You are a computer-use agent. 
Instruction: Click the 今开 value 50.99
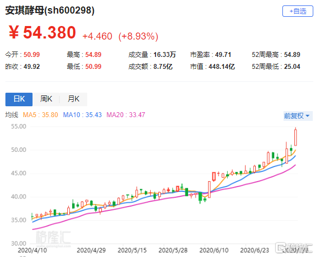tap(31, 55)
